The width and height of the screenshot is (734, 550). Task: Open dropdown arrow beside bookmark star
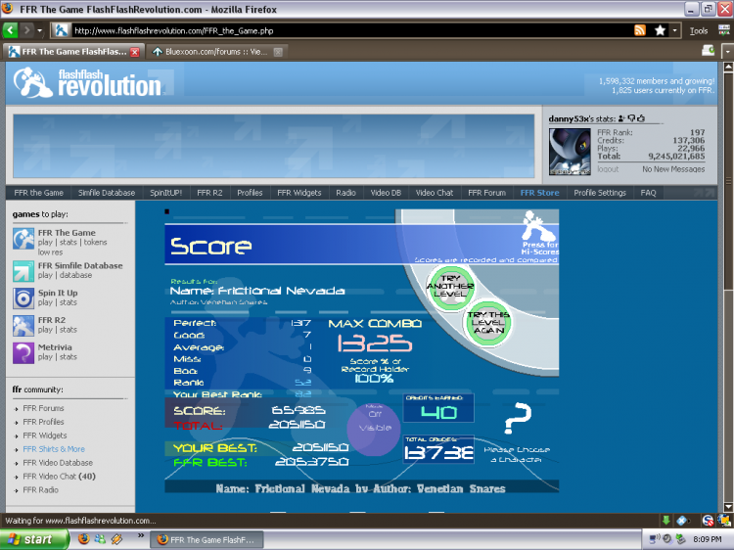pos(674,30)
